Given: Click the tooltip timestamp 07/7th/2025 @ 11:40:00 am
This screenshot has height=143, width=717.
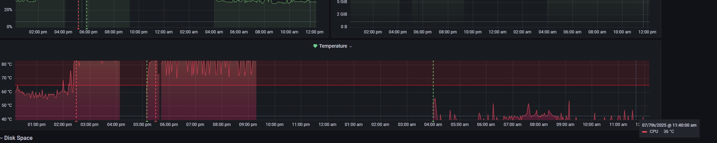Looking at the screenshot, I should [x=669, y=125].
